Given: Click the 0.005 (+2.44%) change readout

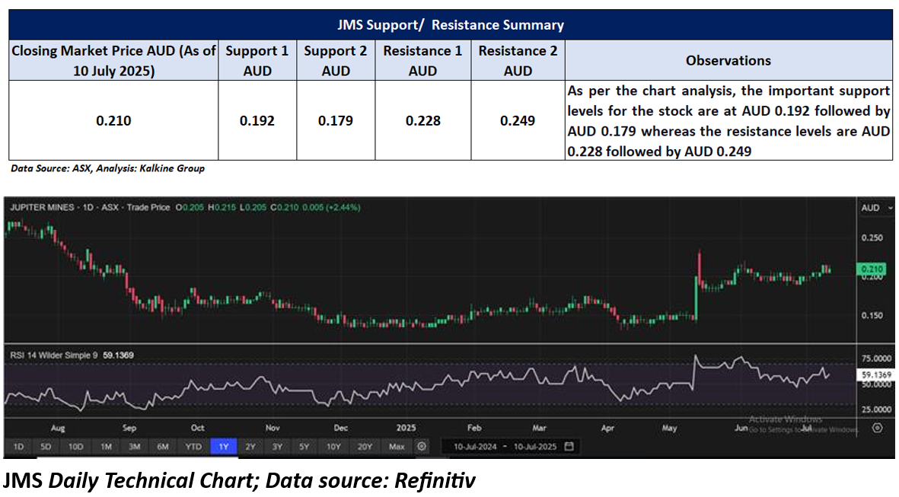Looking at the screenshot, I should (331, 208).
